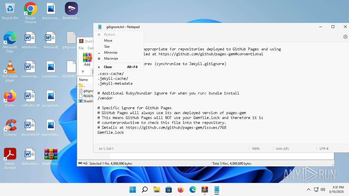Select the README entry in WinRAR list
The height and width of the screenshot is (196, 349).
click(x=85, y=96)
